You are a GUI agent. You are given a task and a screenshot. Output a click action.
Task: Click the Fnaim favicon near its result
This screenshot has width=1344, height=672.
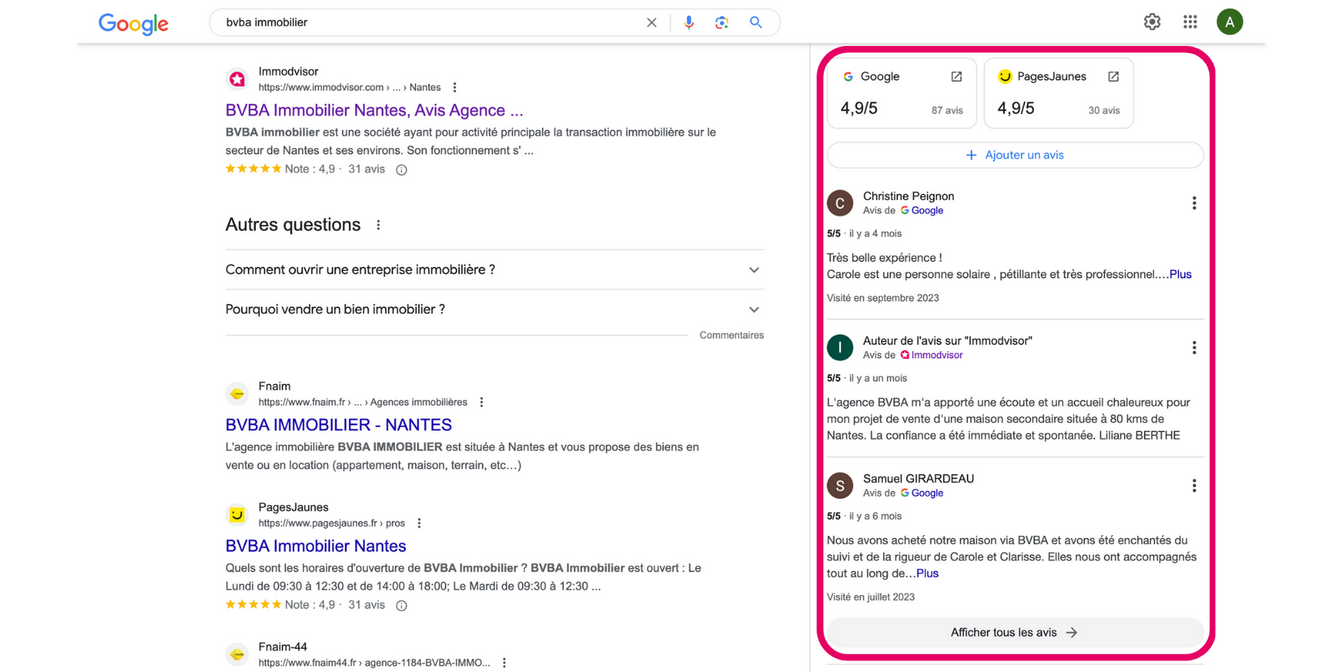[x=237, y=393]
